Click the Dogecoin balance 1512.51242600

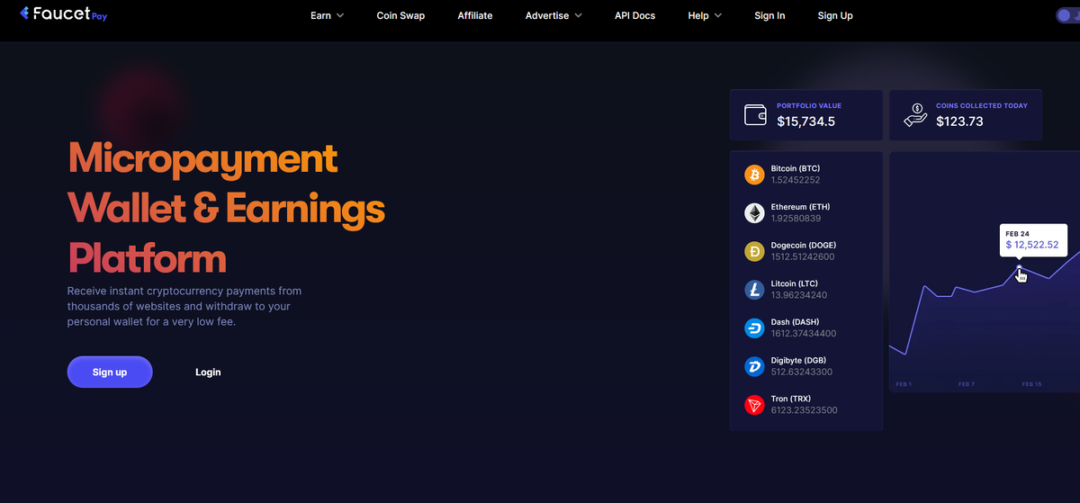(x=803, y=256)
